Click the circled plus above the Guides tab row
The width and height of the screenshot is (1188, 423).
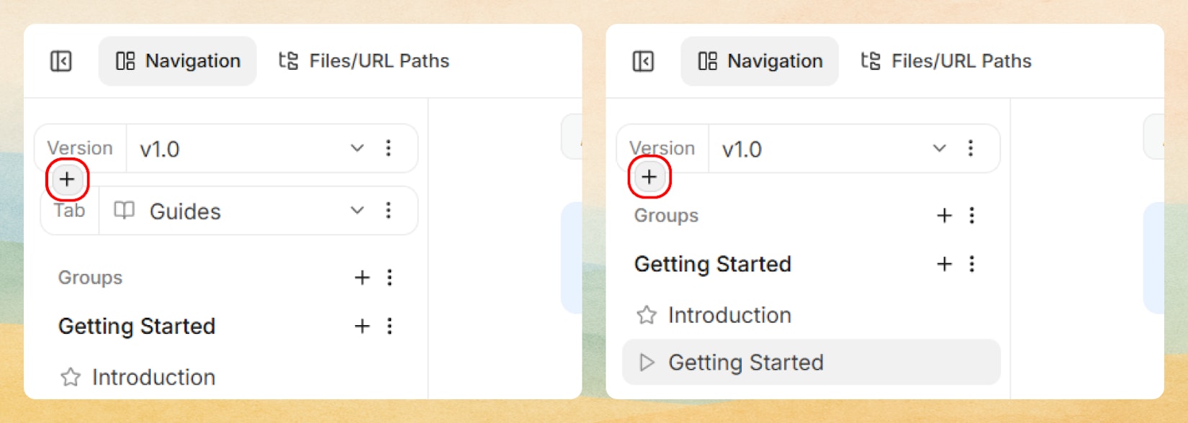[x=67, y=179]
